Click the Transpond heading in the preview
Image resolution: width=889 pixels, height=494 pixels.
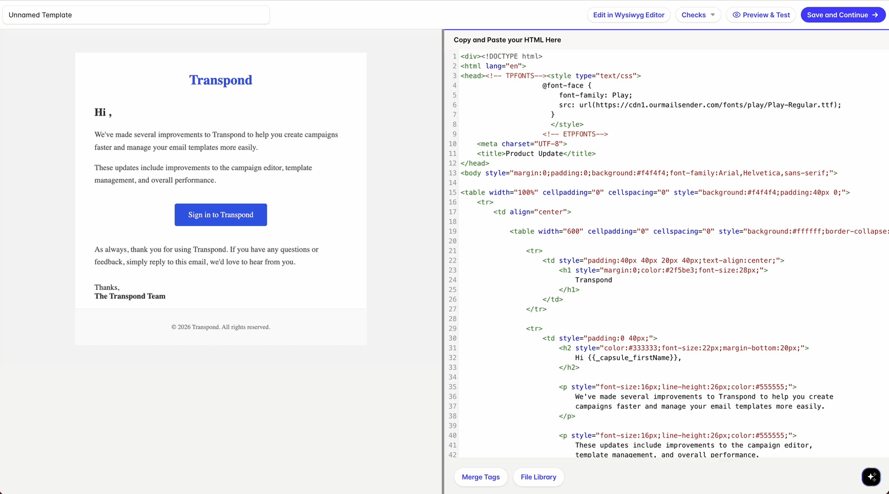(x=221, y=80)
